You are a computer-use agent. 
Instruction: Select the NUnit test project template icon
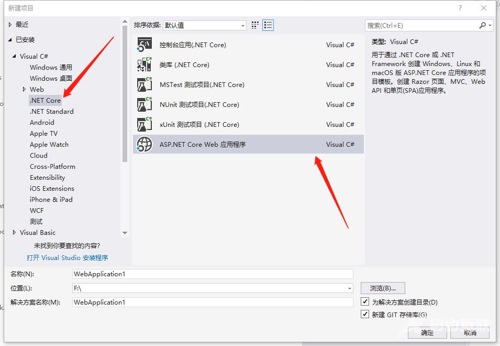(145, 104)
